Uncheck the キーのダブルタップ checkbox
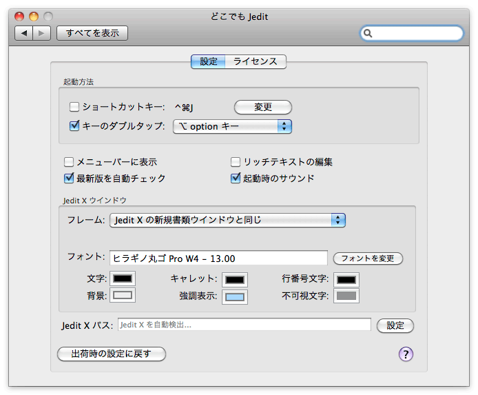 pyautogui.click(x=74, y=125)
